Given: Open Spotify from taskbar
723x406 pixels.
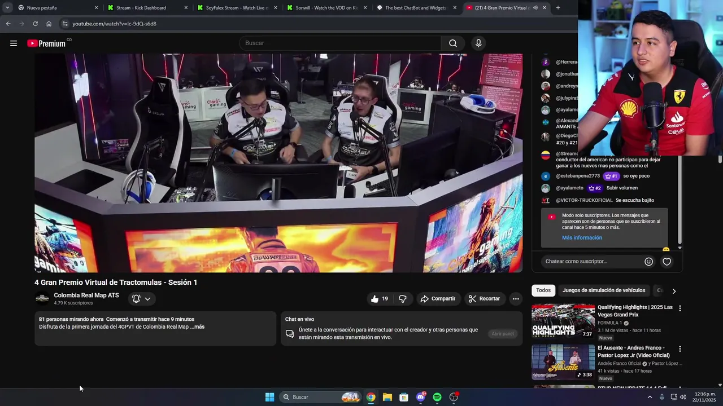Looking at the screenshot, I should (x=437, y=397).
